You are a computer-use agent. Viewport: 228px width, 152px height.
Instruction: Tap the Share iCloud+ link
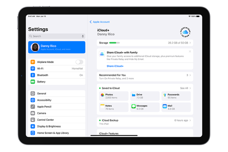(x=115, y=66)
